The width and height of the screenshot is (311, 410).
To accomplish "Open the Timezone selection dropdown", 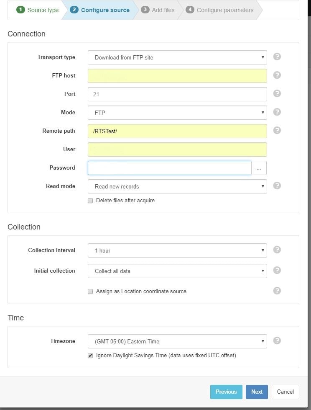I will tap(177, 341).
